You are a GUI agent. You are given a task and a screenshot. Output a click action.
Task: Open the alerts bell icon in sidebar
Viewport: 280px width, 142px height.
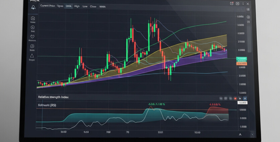33,7
